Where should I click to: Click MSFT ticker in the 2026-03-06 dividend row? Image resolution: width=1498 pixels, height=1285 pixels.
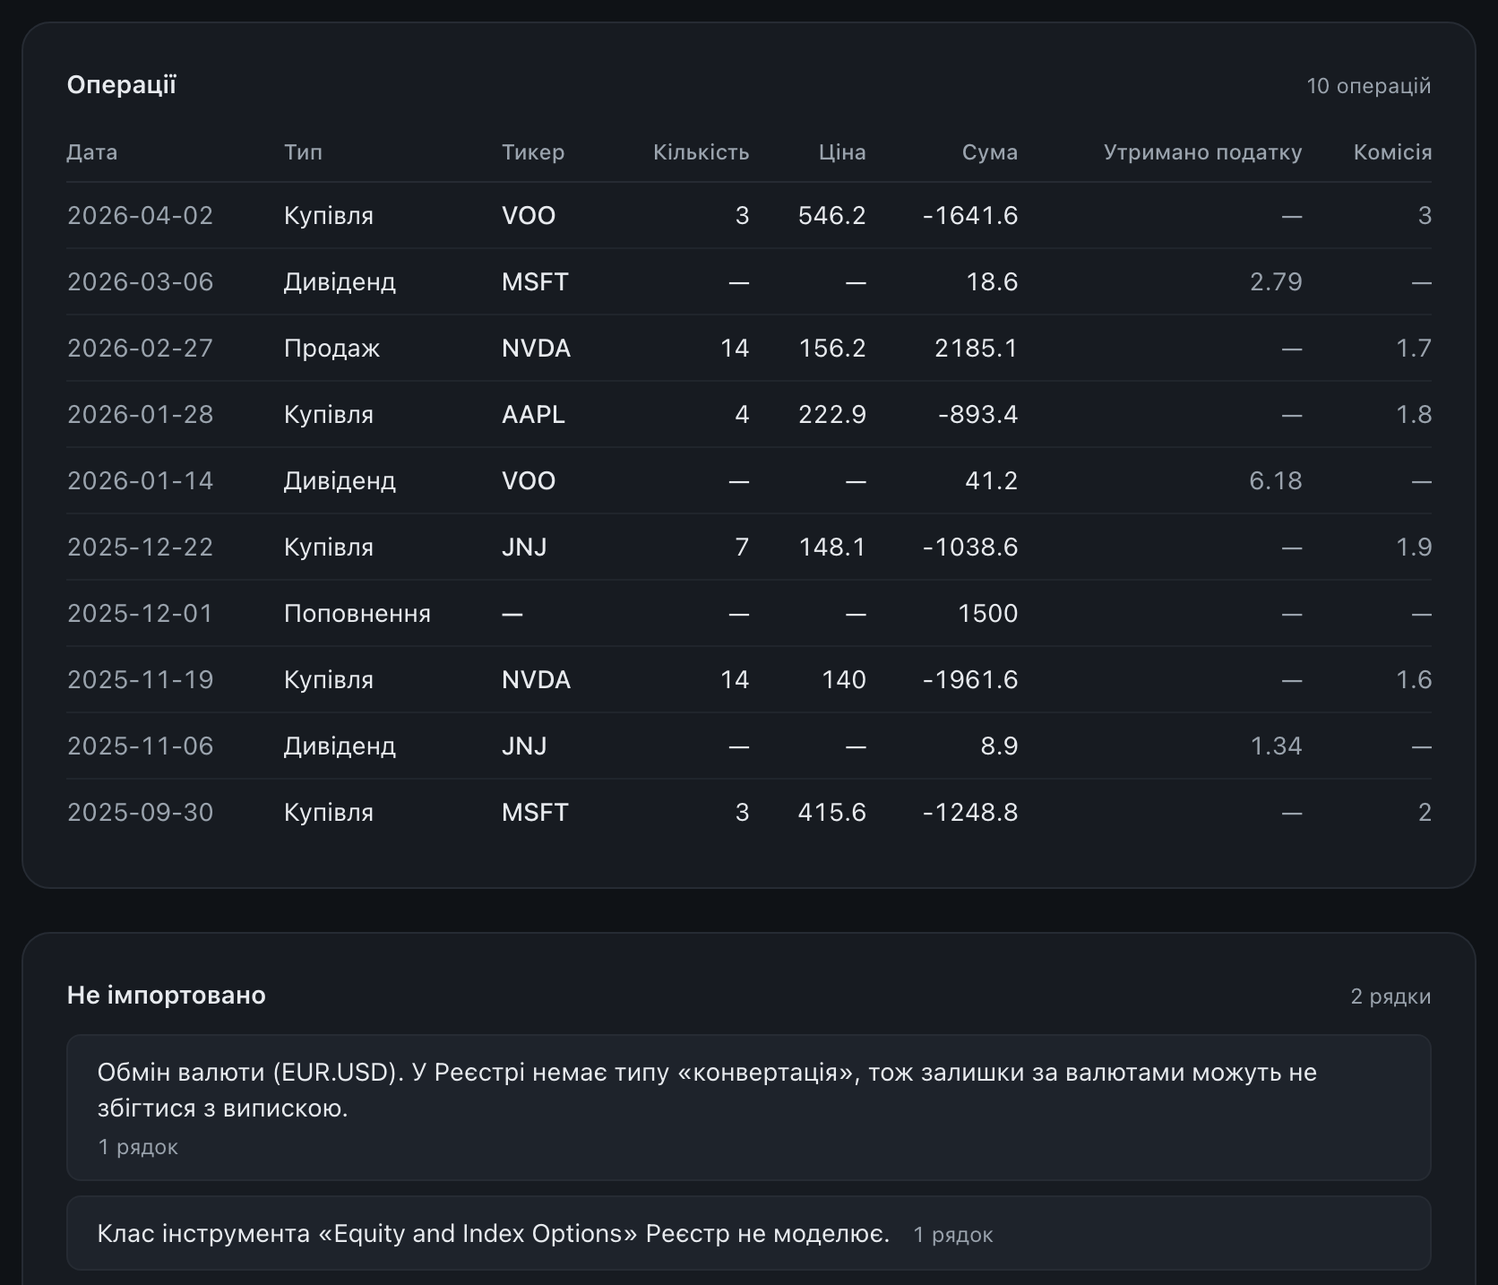535,282
